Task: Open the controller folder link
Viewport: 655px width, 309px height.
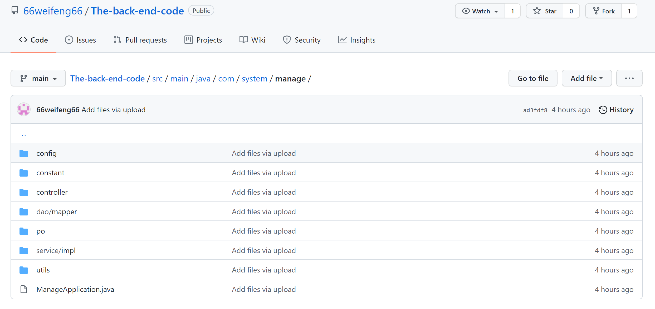Action: (x=52, y=192)
